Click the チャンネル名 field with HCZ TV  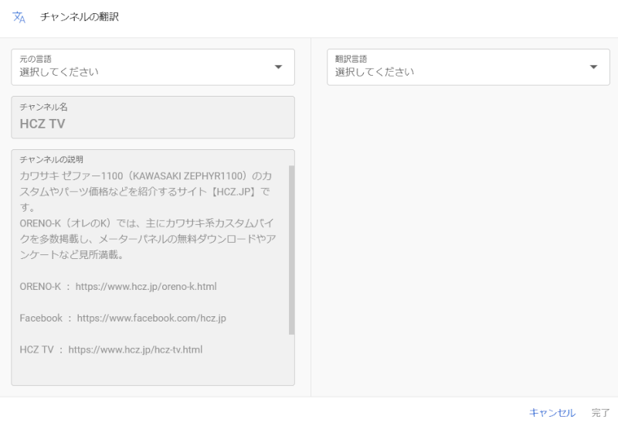[x=153, y=118]
